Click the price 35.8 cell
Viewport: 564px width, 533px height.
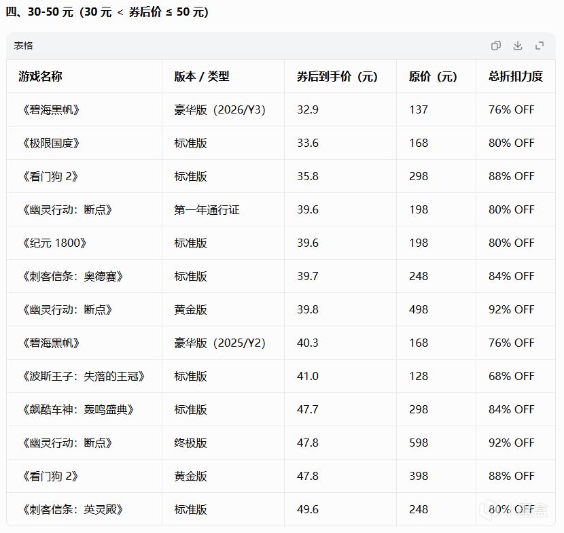(x=308, y=176)
